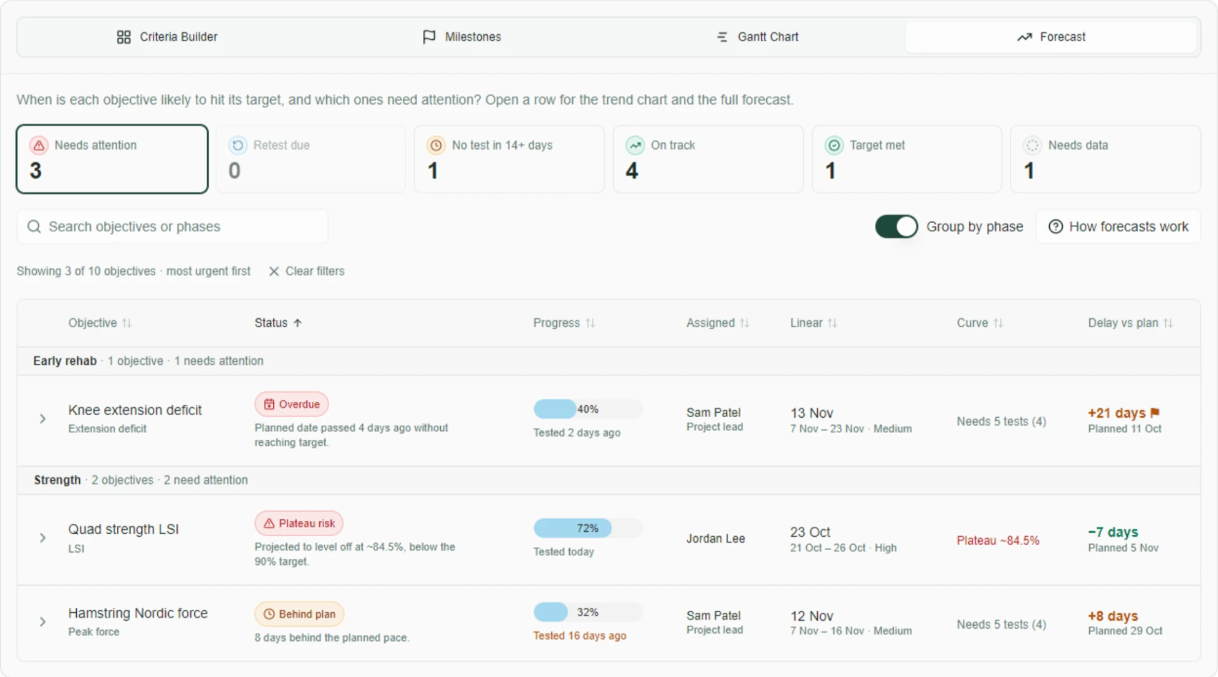Click the Target met check icon
Screen dimensions: 1218x677
click(834, 146)
